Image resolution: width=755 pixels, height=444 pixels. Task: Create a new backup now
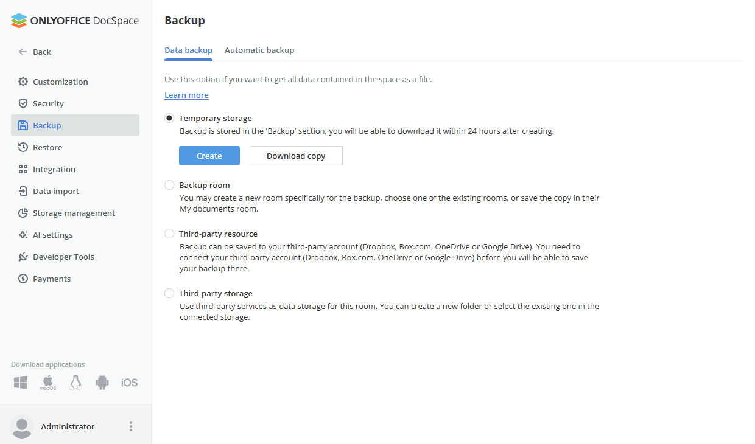[209, 156]
